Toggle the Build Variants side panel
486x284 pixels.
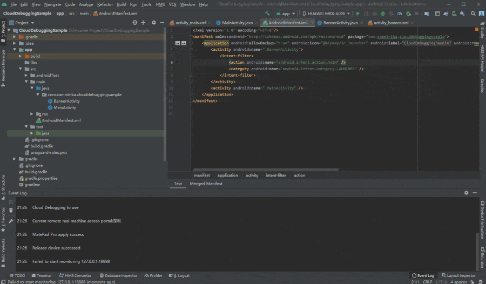click(x=3, y=250)
